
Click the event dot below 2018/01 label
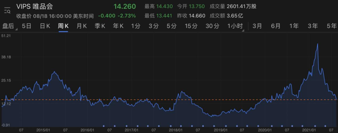181,126
